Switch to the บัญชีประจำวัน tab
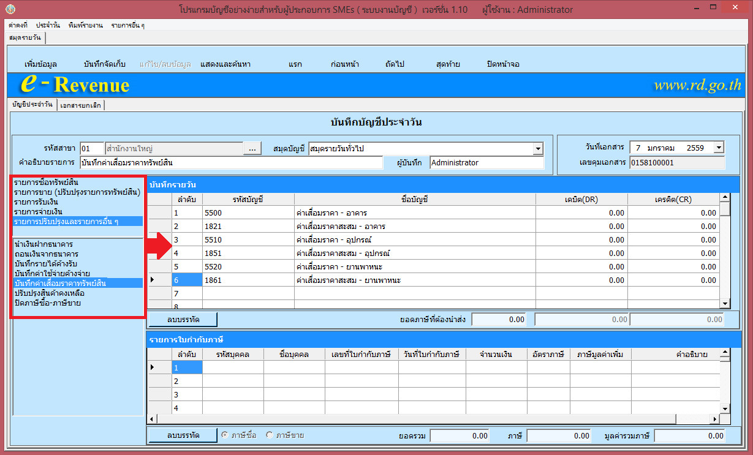 click(33, 105)
